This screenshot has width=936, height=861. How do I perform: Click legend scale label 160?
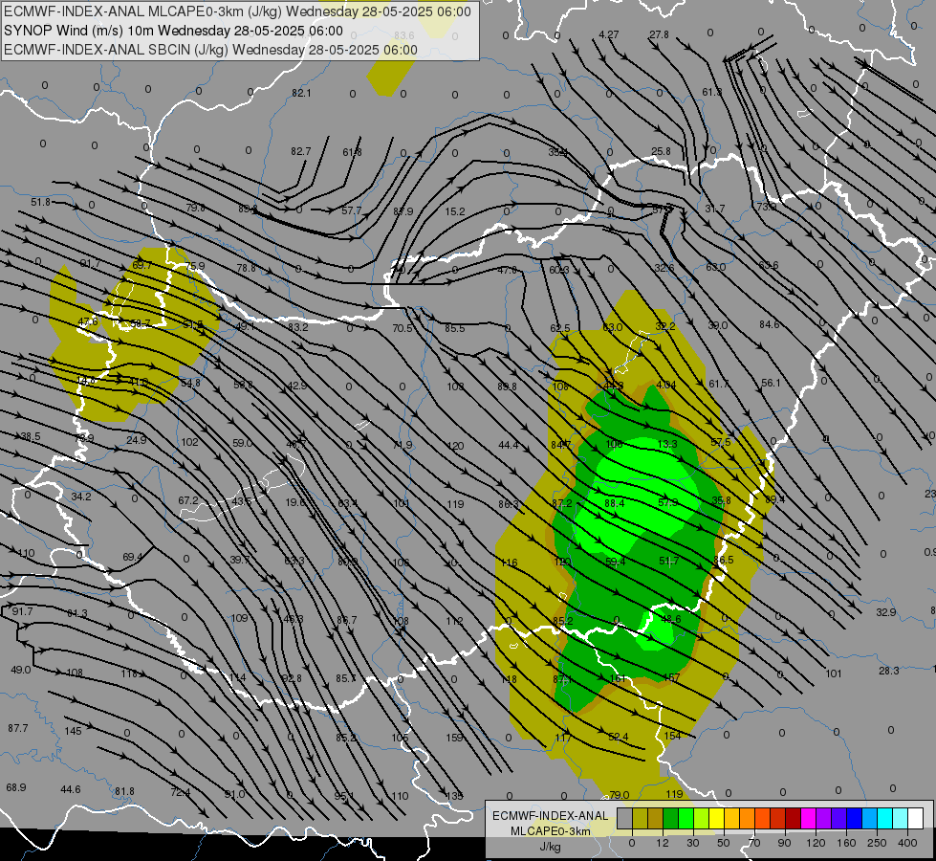pos(846,843)
